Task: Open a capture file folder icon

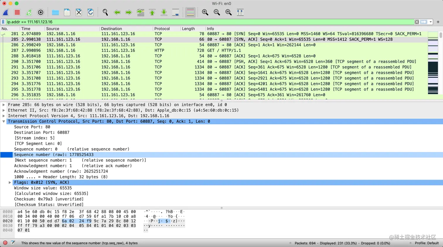Action: point(55,12)
